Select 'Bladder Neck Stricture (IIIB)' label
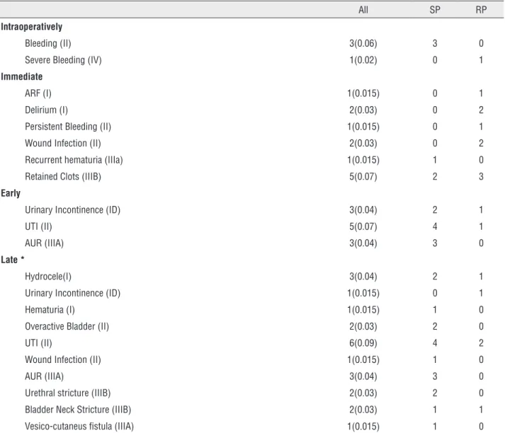The height and width of the screenshot is (433, 505). coord(78,410)
